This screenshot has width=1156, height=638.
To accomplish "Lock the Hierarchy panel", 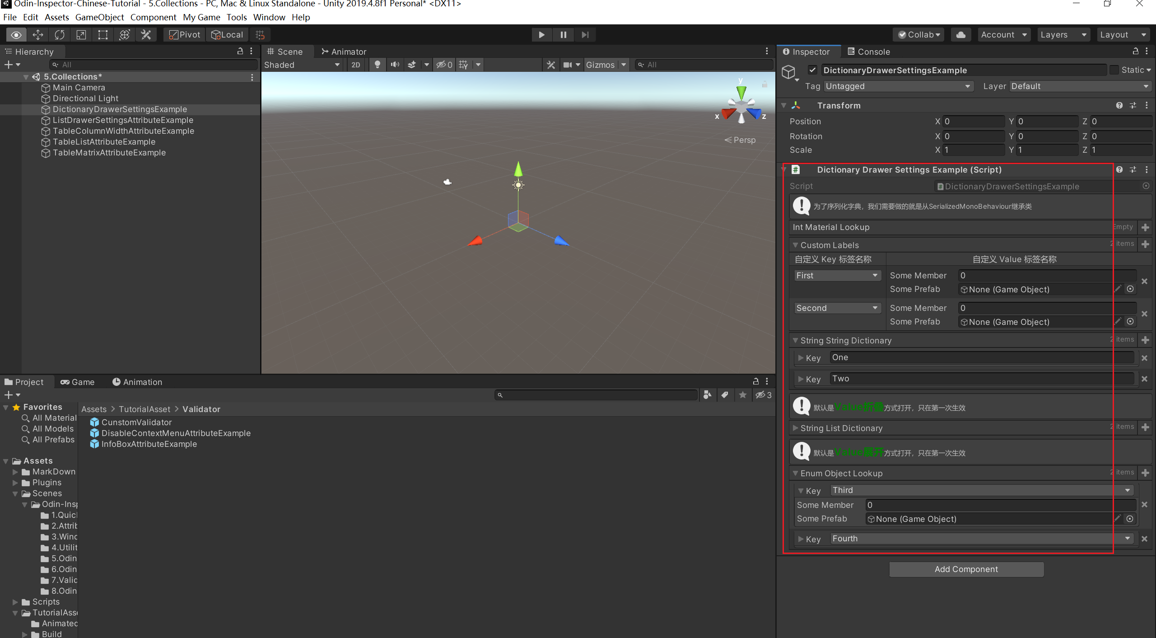I will 240,51.
